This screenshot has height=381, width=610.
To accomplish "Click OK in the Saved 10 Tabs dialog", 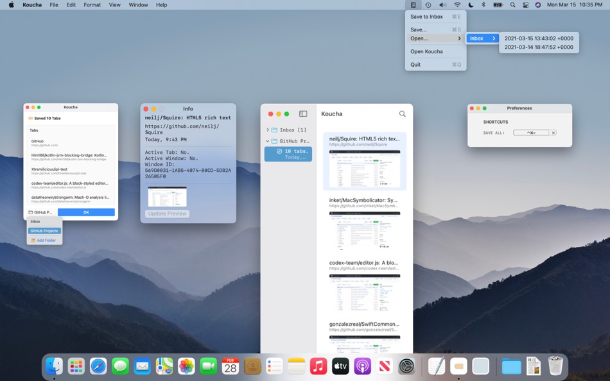I will point(87,212).
